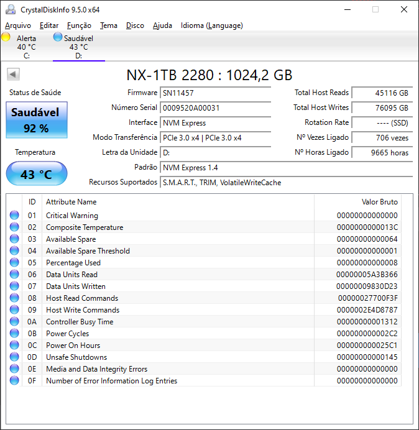The width and height of the screenshot is (419, 430).
Task: Click the 43 °C temperature button
Action: point(37,173)
